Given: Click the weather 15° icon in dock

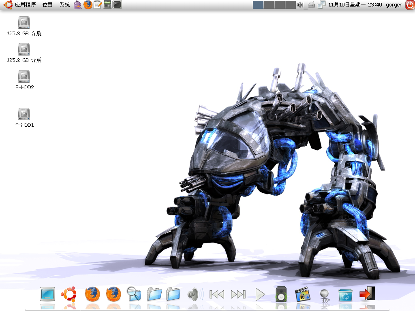Looking at the screenshot, I should 325,296.
